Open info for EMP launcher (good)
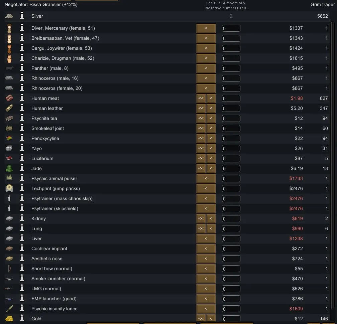Image resolution: width=337 pixels, height=324 pixels. pos(22,299)
